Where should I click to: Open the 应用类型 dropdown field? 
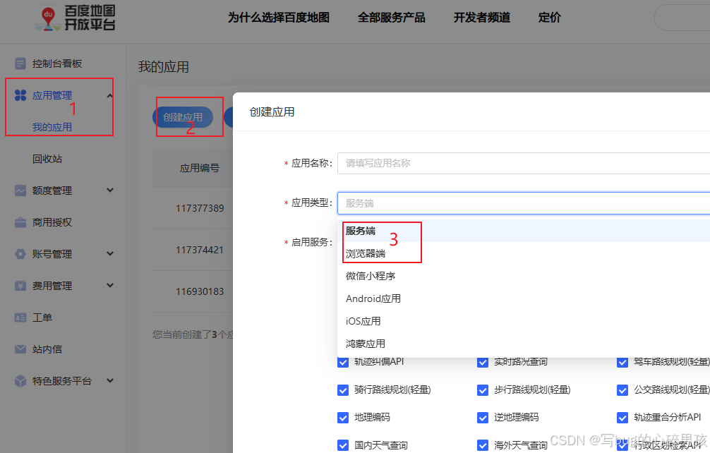pos(524,203)
